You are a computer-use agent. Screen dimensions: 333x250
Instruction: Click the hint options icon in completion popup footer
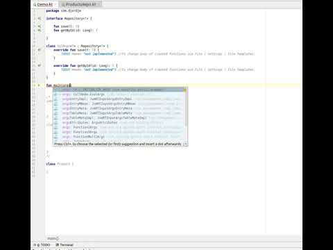185,144
